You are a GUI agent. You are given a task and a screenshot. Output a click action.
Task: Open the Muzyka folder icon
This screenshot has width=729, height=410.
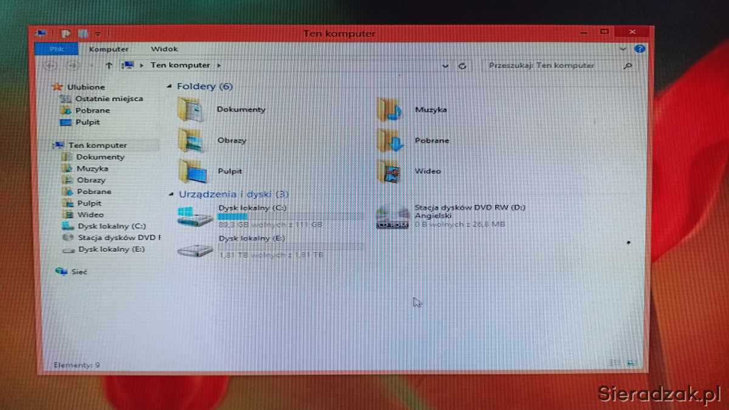click(x=389, y=110)
